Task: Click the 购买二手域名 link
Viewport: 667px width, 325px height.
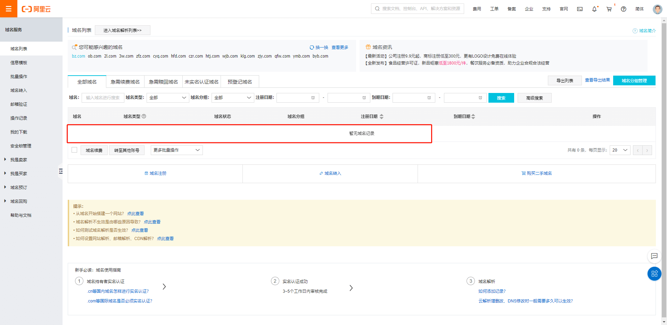Action: [537, 173]
